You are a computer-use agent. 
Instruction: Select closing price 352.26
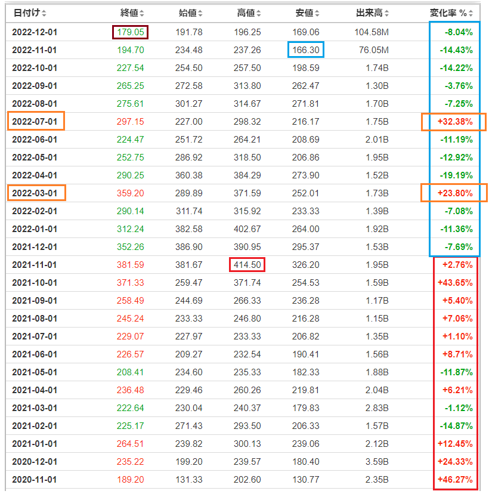coord(131,246)
